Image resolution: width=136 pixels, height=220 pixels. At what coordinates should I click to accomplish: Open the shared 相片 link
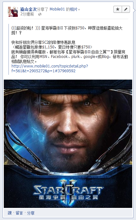[x=74, y=10]
